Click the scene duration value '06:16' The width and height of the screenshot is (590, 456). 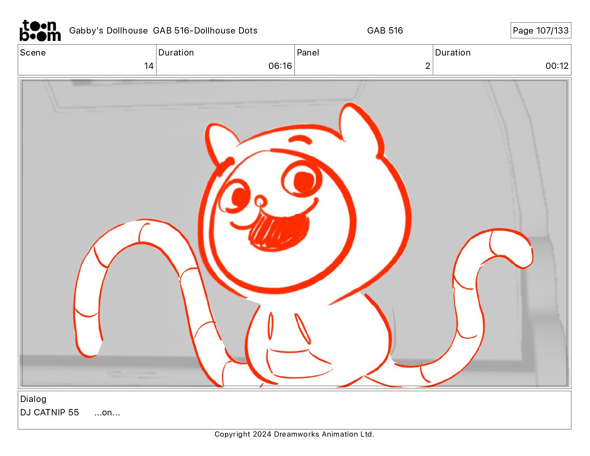(x=280, y=66)
